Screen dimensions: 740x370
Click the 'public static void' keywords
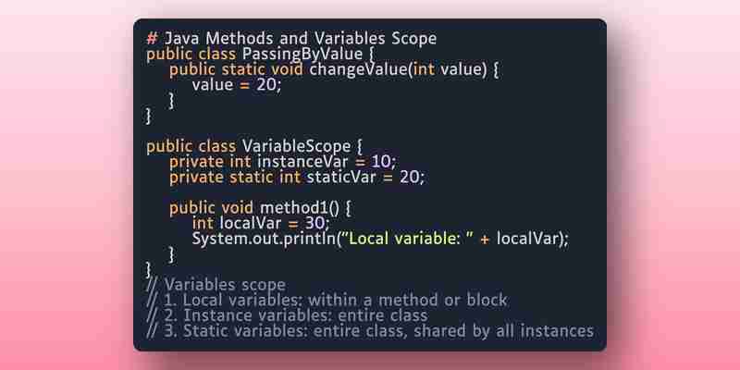(237, 69)
